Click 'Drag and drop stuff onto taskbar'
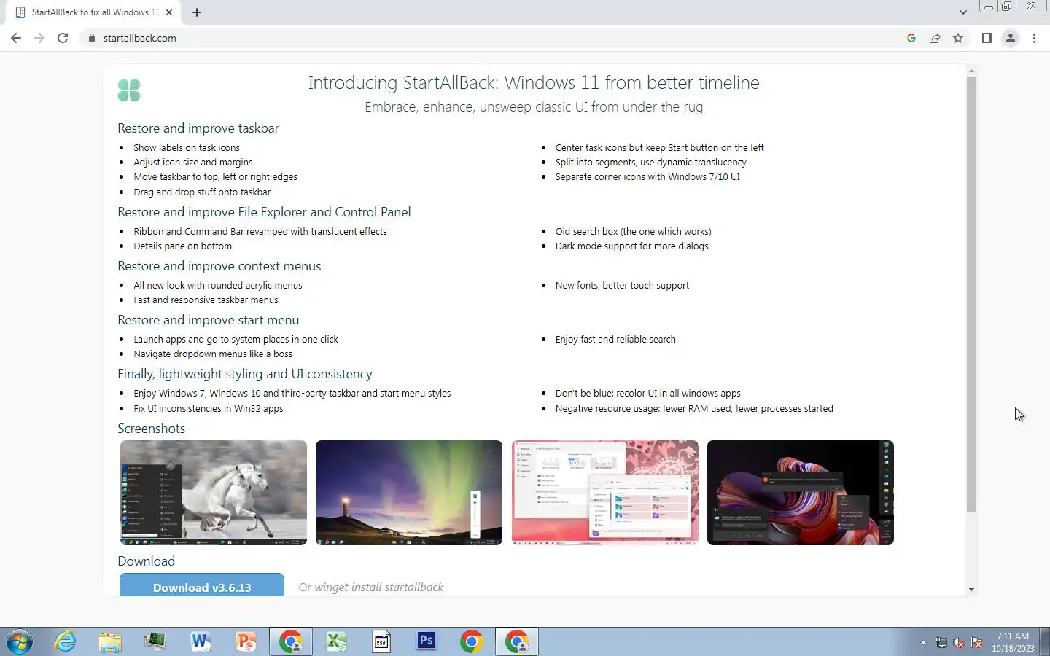 coord(202,192)
